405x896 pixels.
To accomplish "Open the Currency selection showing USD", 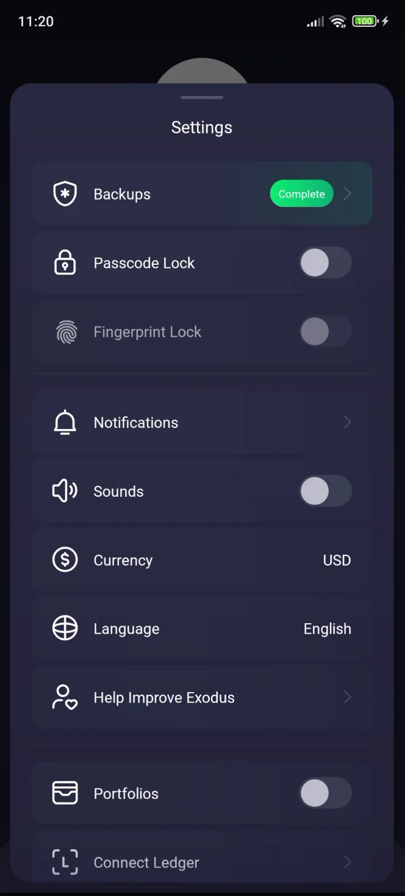I will tap(337, 560).
